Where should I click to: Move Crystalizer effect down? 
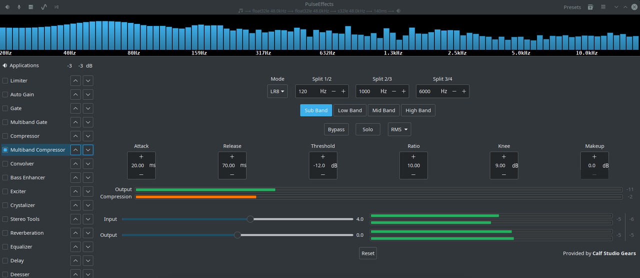[88, 205]
